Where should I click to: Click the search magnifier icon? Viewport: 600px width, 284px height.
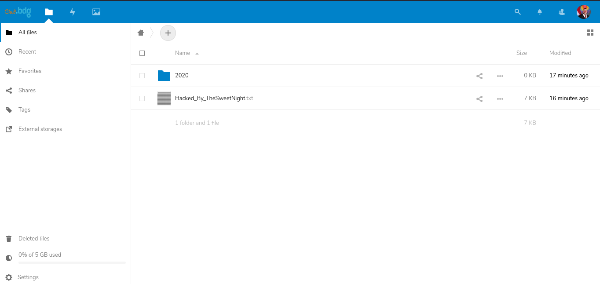tap(518, 12)
